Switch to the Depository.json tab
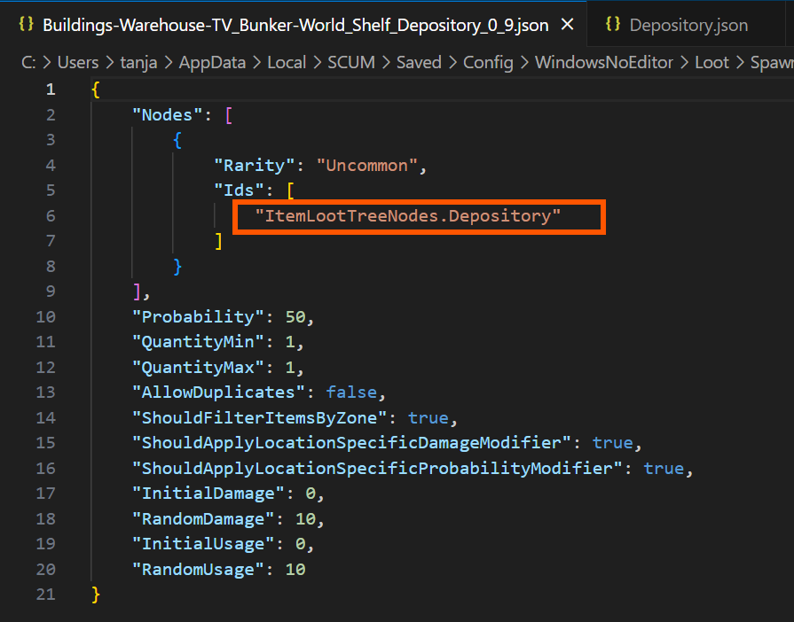 point(688,25)
